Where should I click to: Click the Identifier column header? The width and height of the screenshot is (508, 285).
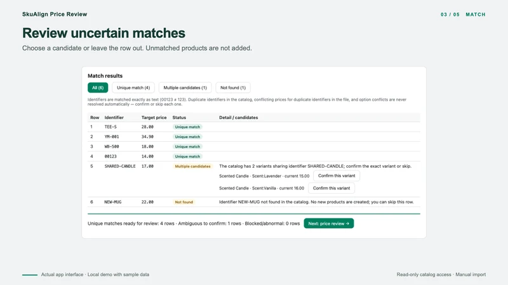[114, 118]
